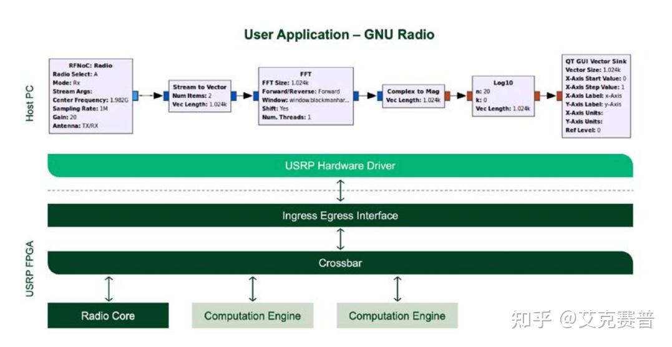
Task: Click the 'Forward/Reverse: Forward' parameter
Action: click(301, 91)
